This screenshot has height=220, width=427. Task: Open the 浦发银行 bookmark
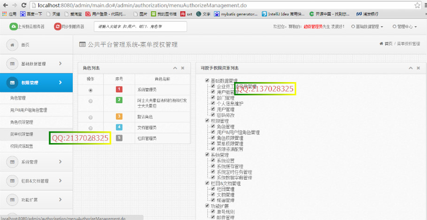[367, 14]
